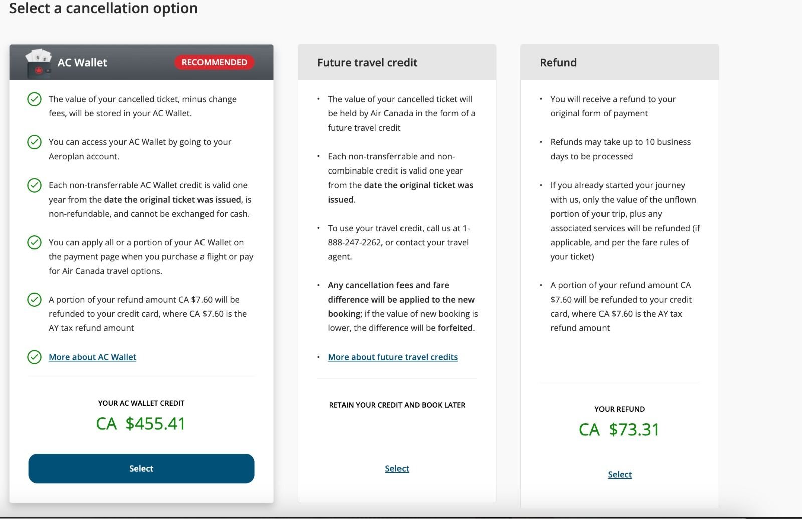Click the AC Wallet icon in the card header
This screenshot has width=802, height=519.
click(38, 63)
